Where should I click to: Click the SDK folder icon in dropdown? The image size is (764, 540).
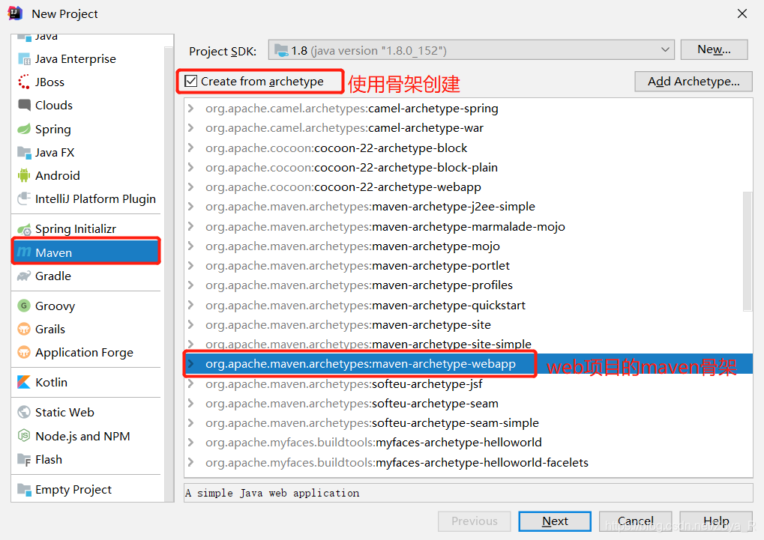(x=281, y=50)
